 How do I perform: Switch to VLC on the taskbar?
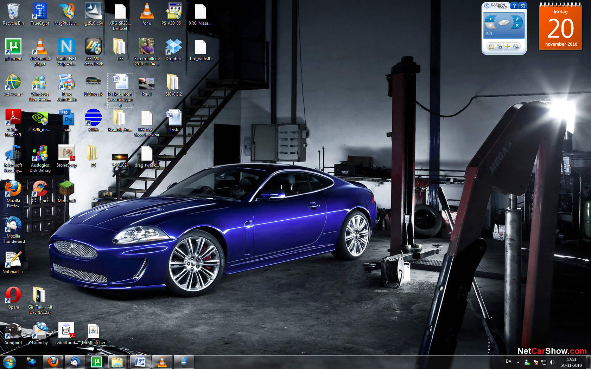[162, 362]
